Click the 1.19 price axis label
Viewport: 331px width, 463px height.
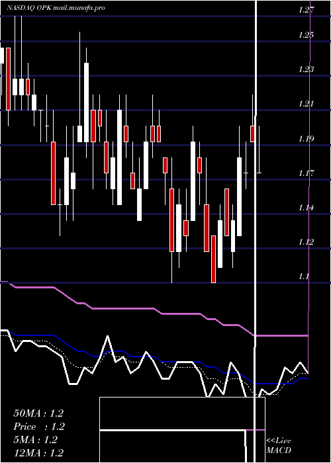pos(307,138)
